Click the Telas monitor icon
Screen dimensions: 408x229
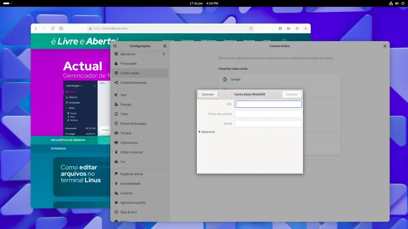116,114
